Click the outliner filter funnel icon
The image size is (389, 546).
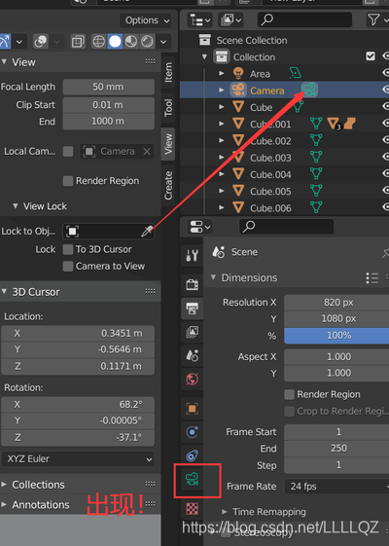(373, 19)
